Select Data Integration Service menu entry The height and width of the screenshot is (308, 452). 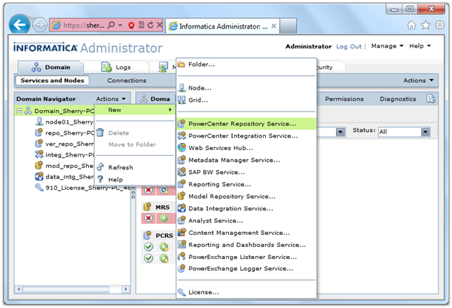click(x=246, y=209)
